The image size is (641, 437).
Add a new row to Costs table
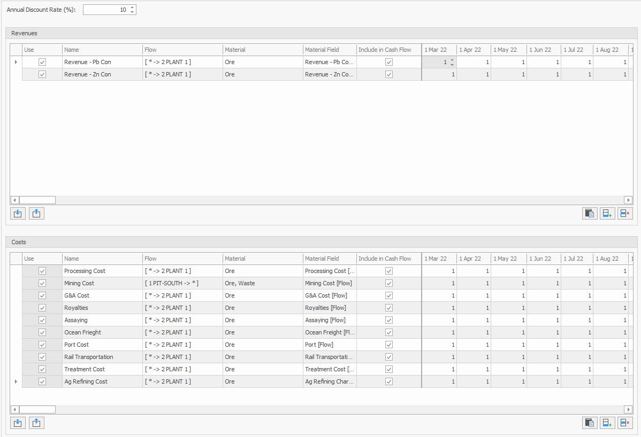tap(607, 423)
